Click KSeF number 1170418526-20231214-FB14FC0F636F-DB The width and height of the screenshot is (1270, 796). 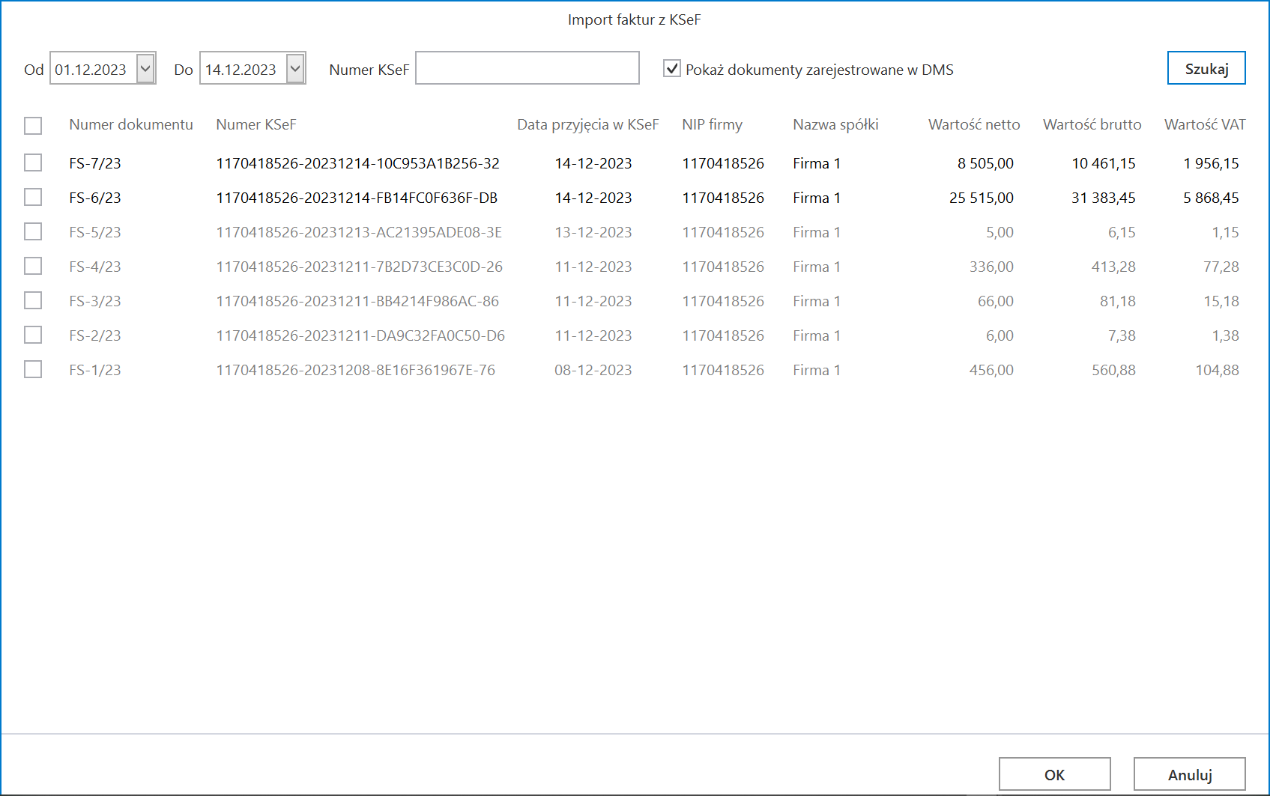[357, 198]
